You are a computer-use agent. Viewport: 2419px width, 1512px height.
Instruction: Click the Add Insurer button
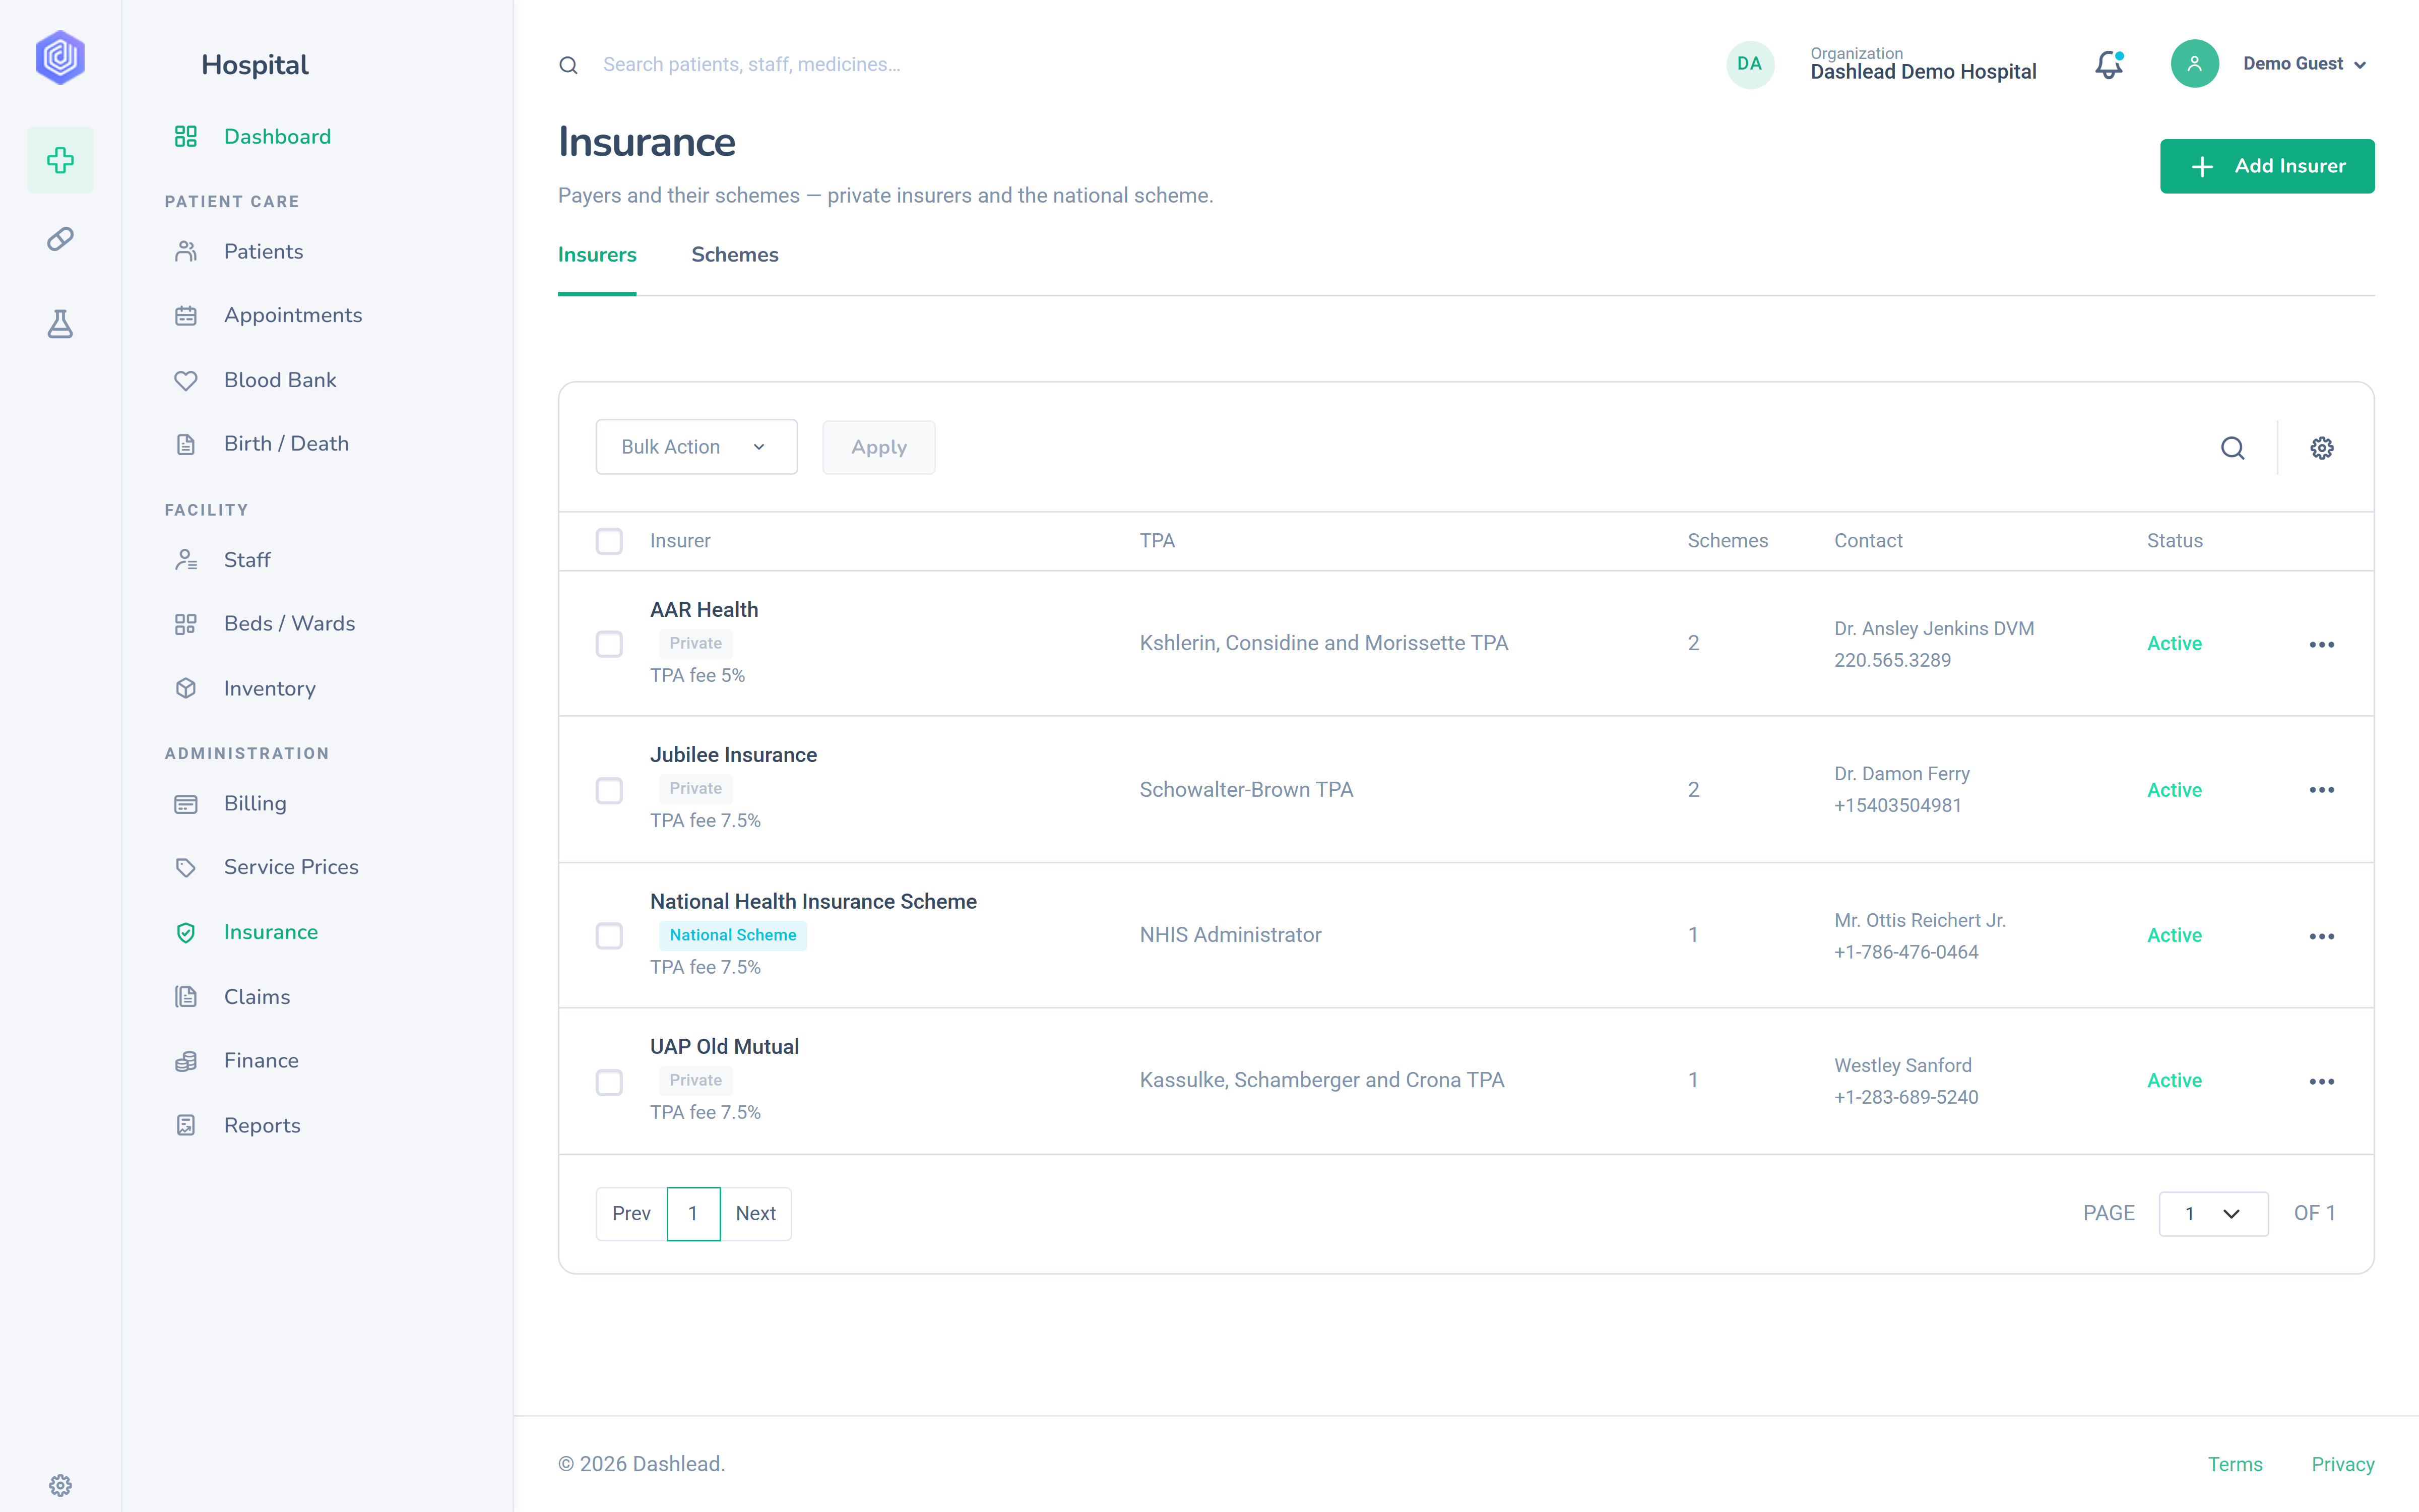pyautogui.click(x=2267, y=166)
